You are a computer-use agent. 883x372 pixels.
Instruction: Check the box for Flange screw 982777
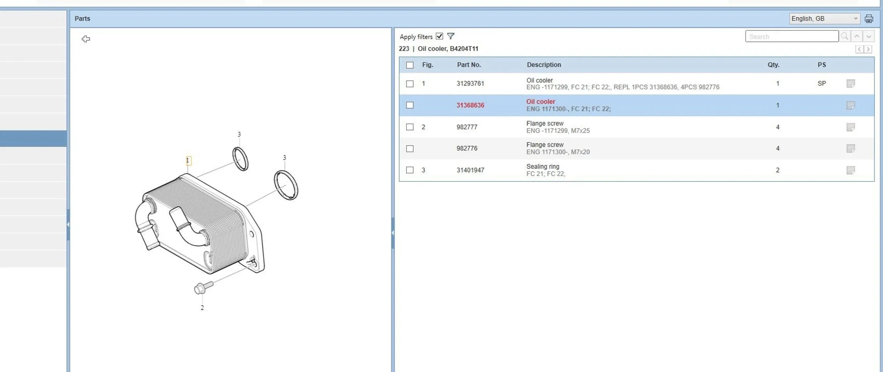point(410,127)
